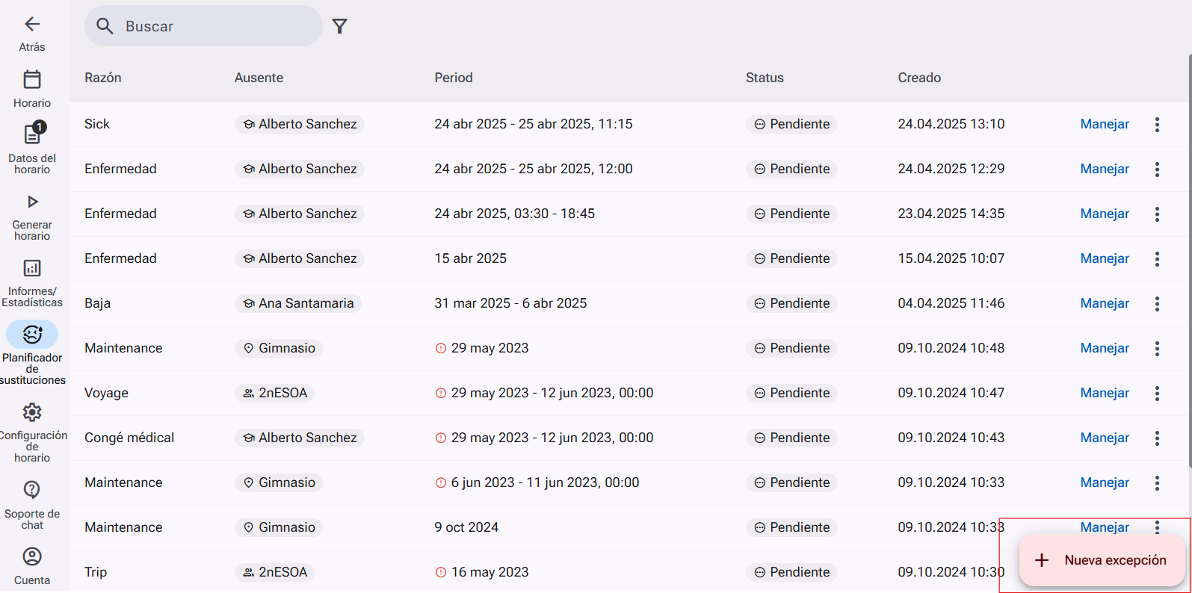Click Manejar for Ana Santamaria's Baja
1192x593 pixels.
point(1105,303)
